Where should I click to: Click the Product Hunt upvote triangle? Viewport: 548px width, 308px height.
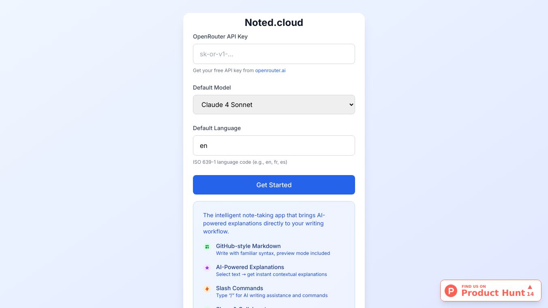click(x=530, y=287)
